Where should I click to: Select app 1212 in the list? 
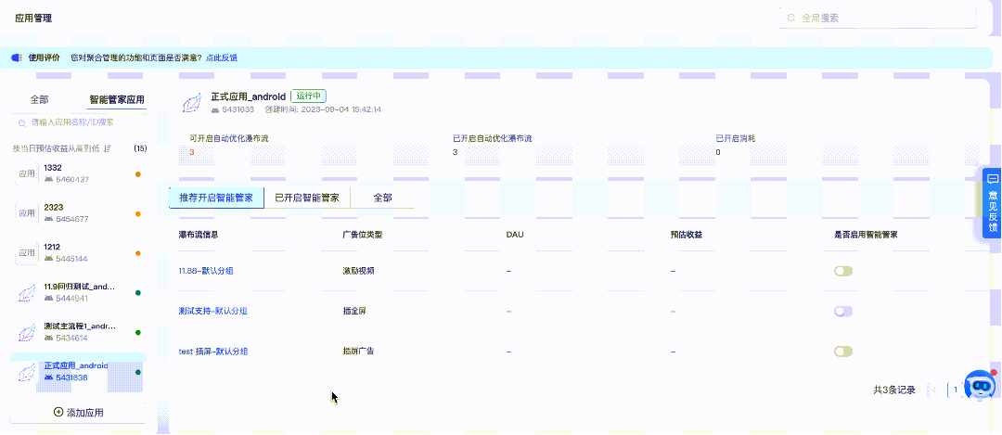coord(79,253)
